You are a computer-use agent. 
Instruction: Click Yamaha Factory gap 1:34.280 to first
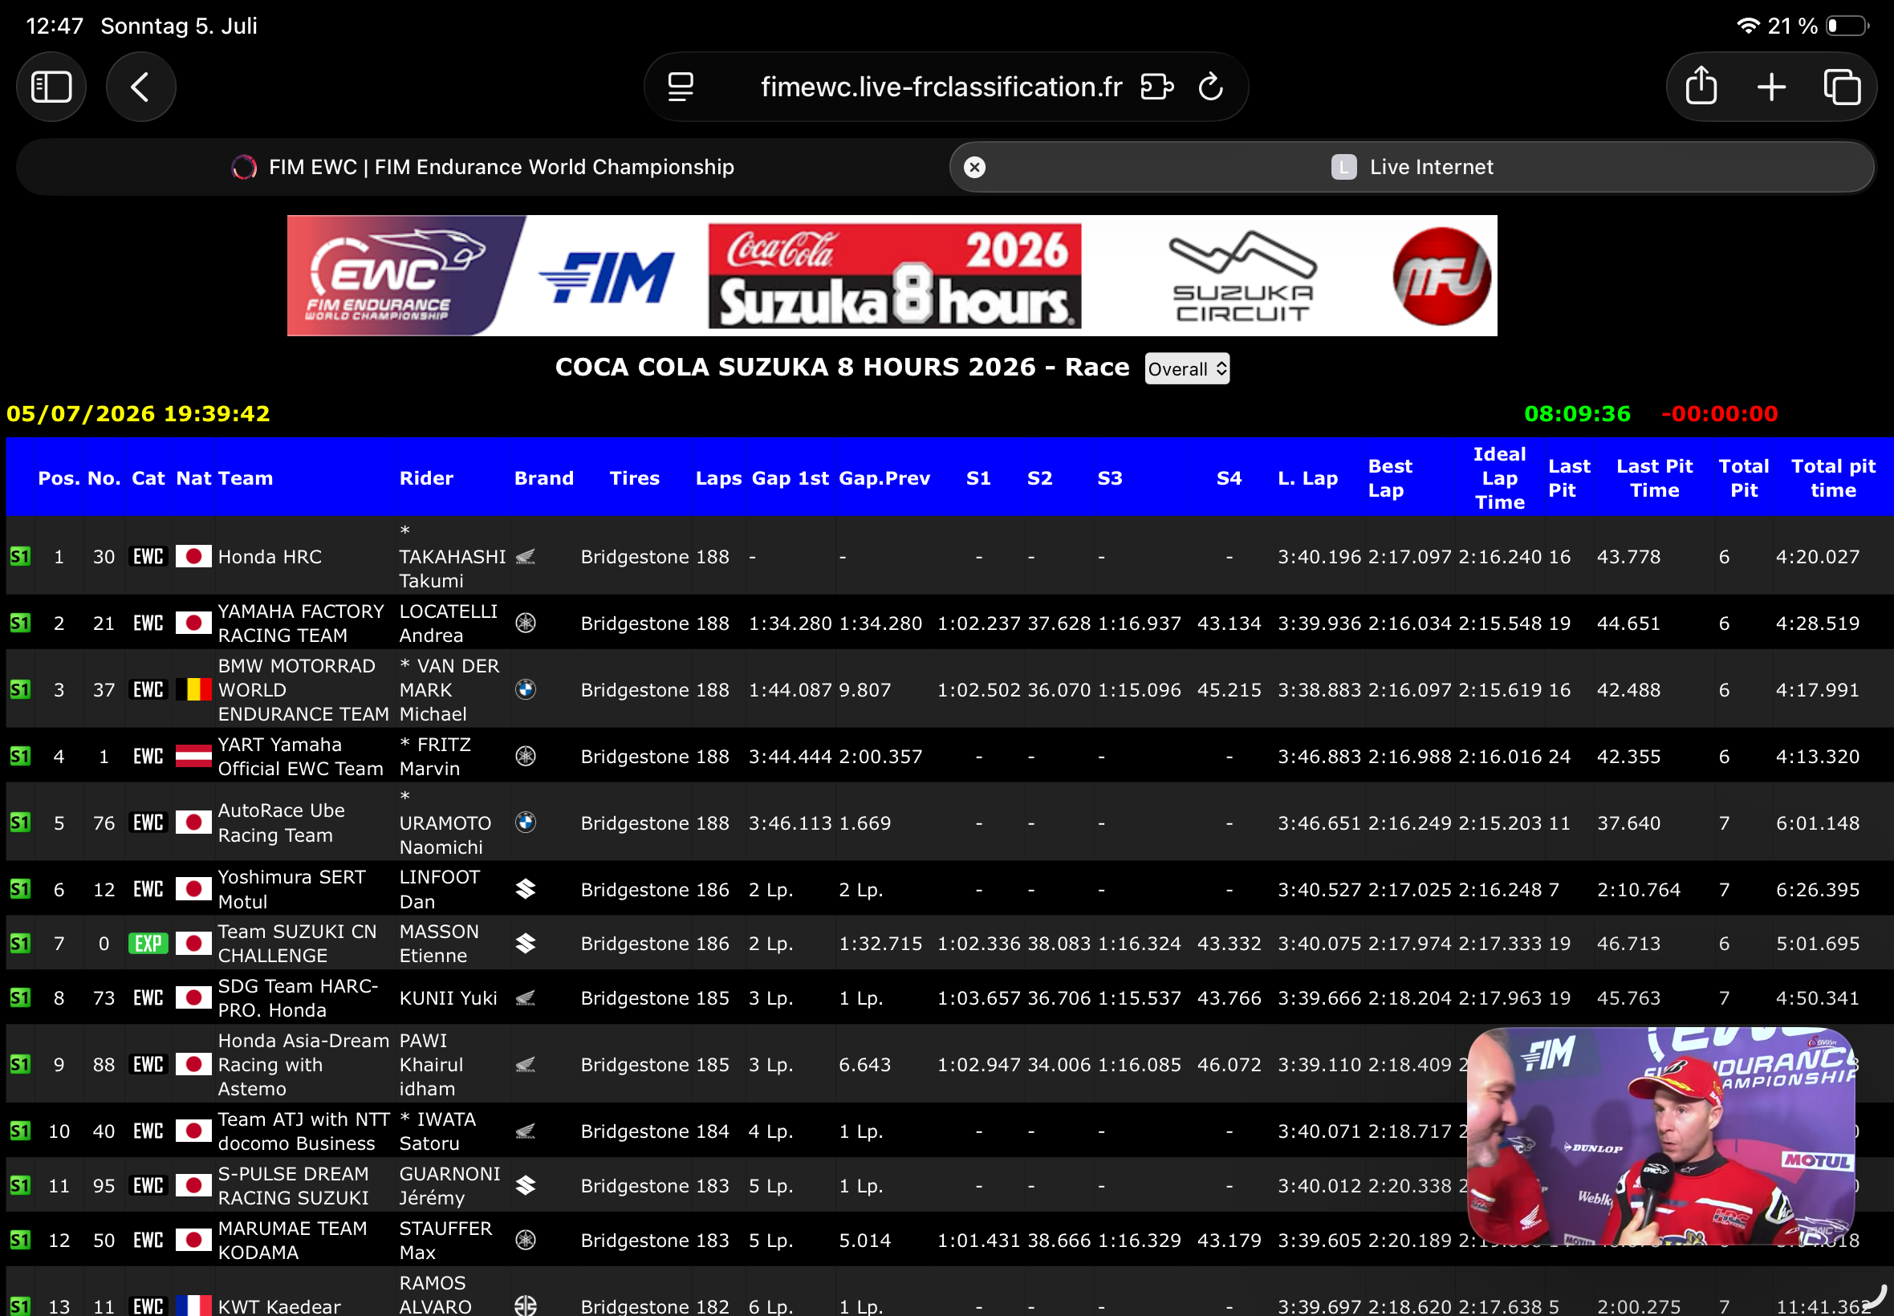click(790, 623)
